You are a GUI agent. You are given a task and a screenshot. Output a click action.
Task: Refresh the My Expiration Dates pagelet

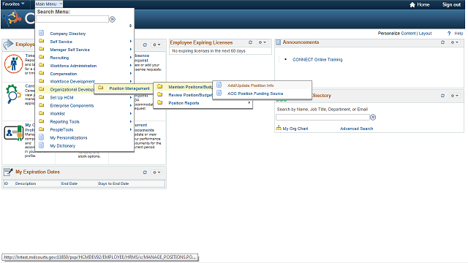145,172
